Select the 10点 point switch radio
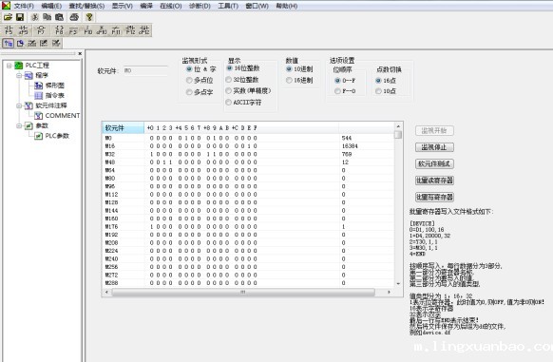553x362 pixels. click(378, 91)
